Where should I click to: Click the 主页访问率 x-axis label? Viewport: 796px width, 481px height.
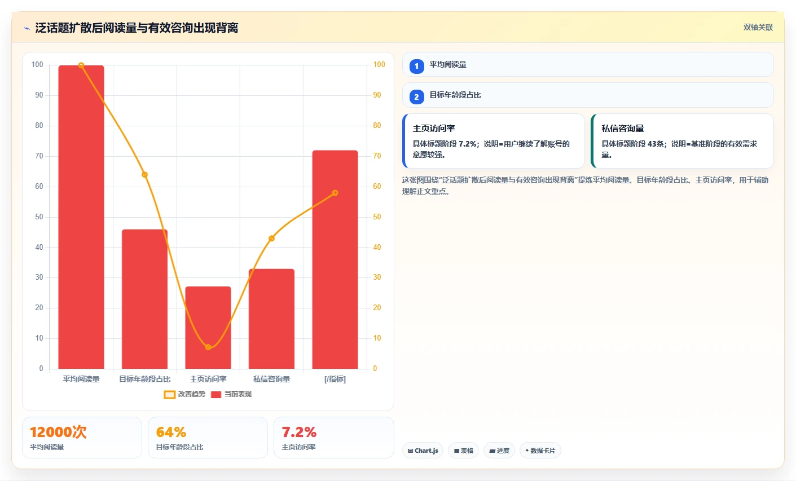click(x=208, y=379)
